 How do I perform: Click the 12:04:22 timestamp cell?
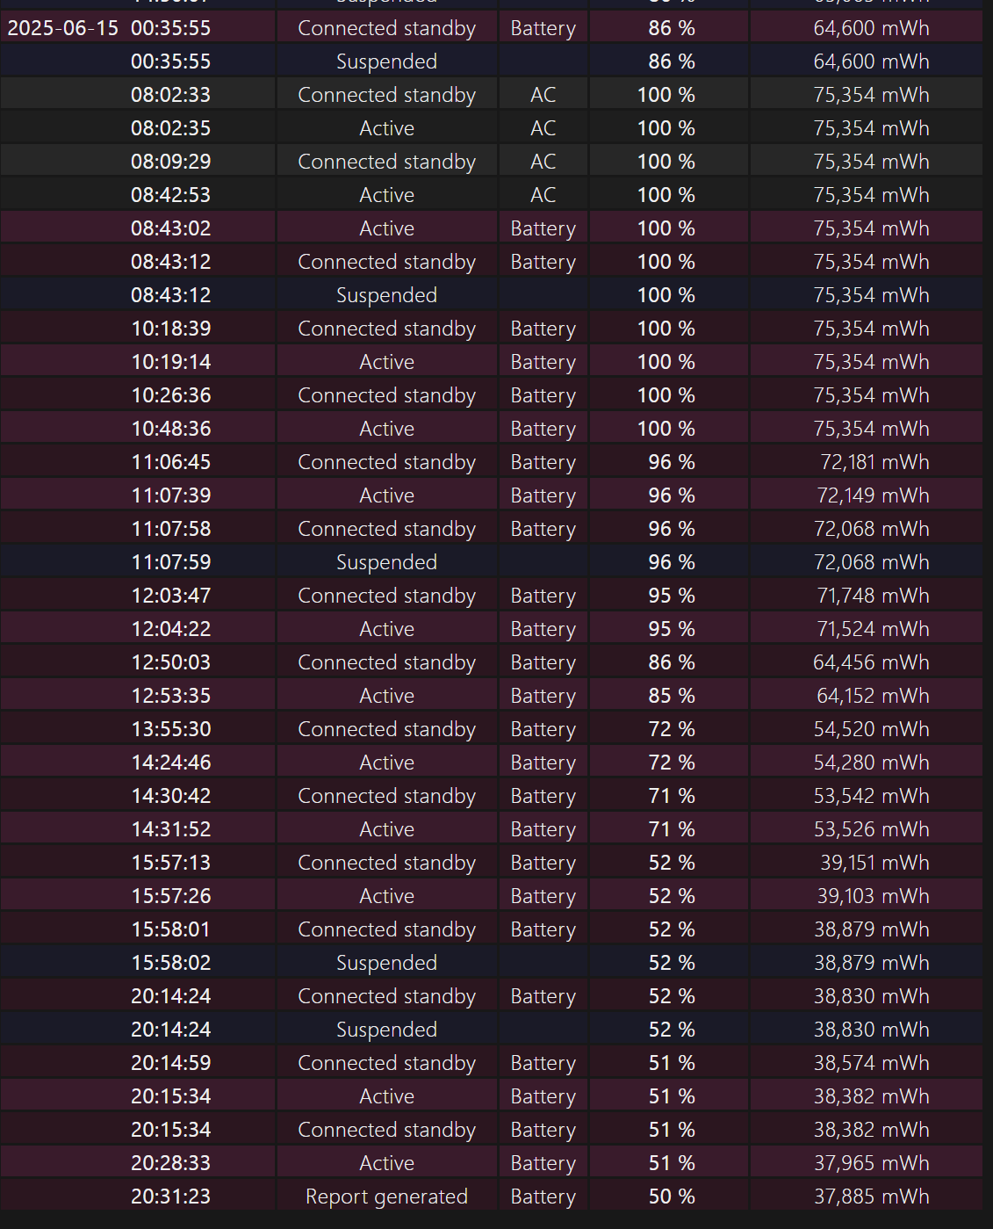click(x=170, y=629)
